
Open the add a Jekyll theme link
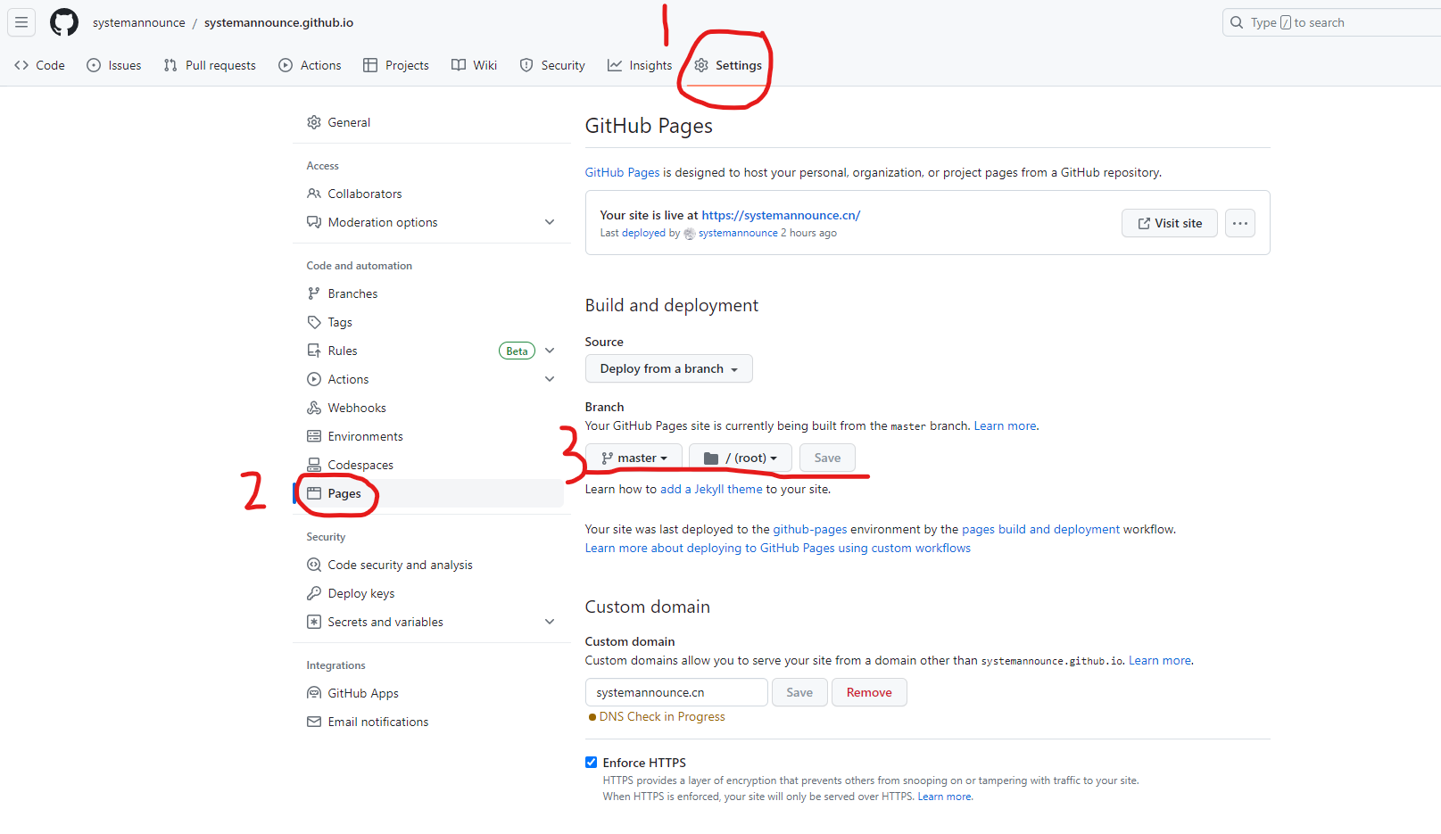[x=711, y=489]
